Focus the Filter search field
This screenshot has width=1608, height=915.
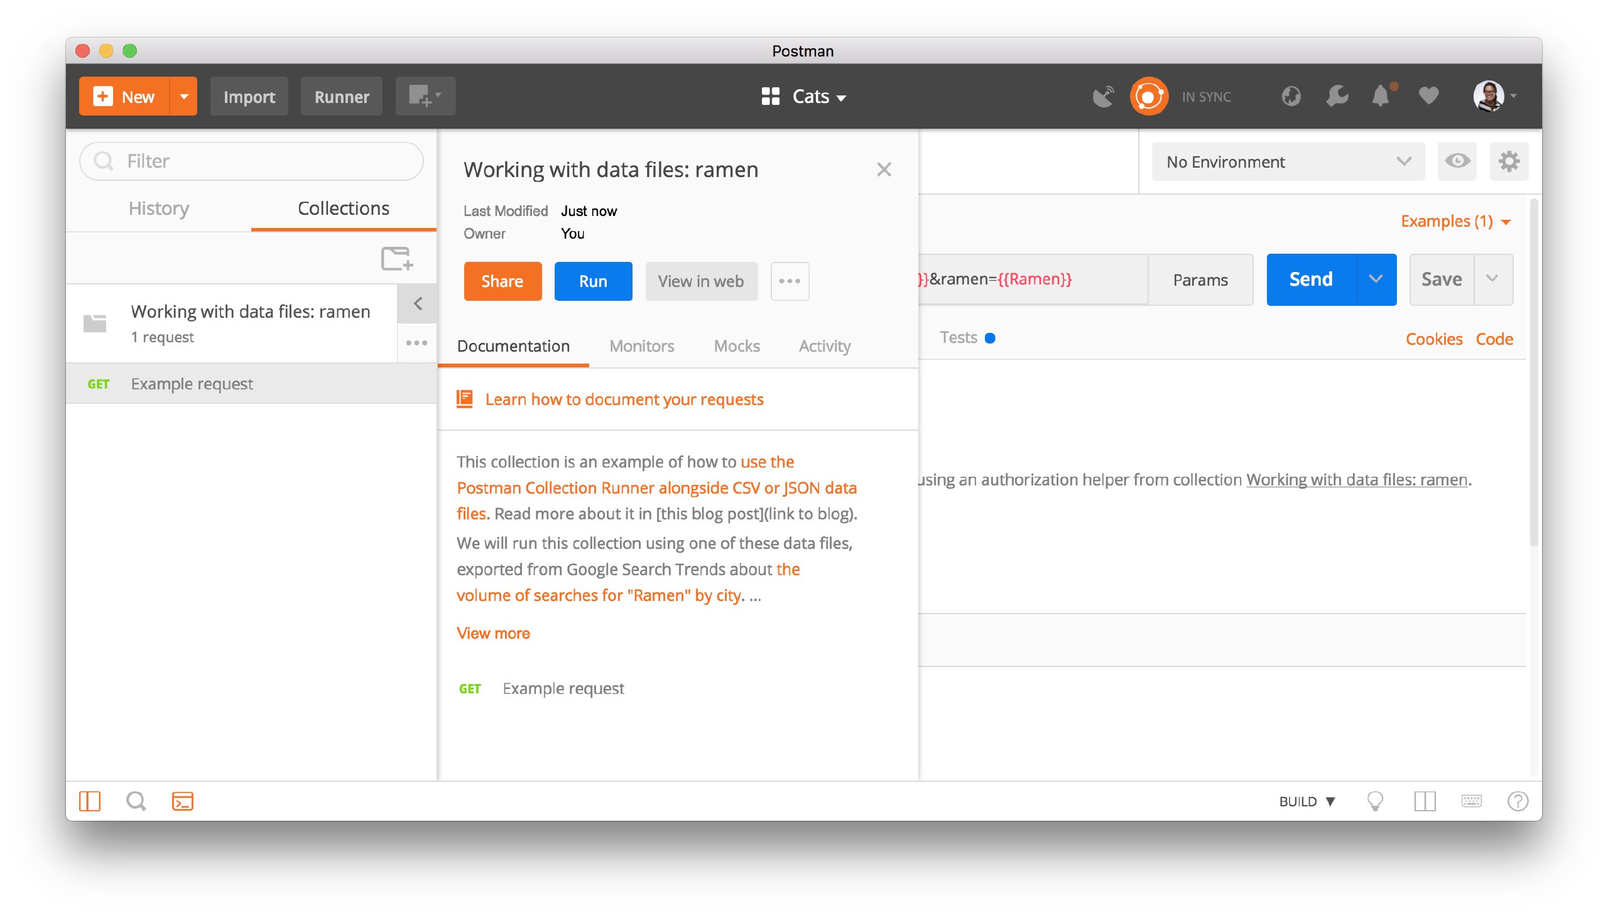pyautogui.click(x=251, y=161)
